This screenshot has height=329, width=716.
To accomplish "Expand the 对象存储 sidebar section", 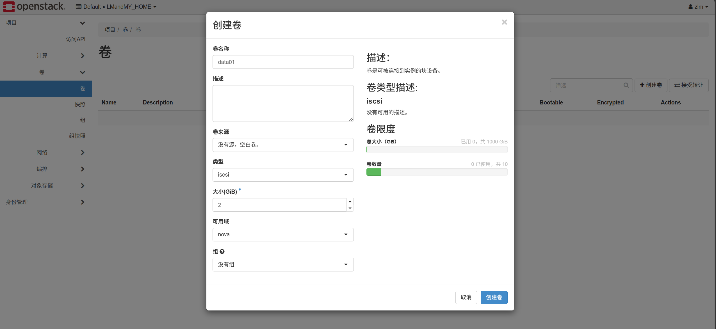I will (x=46, y=186).
